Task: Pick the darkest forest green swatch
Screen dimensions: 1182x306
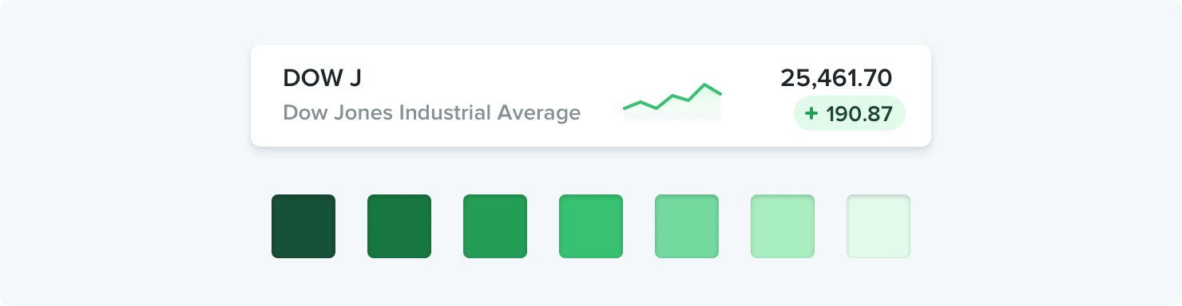Action: [303, 226]
